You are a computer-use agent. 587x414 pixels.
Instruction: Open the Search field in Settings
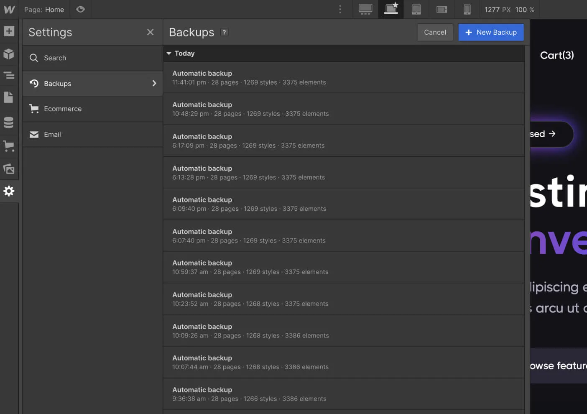[x=55, y=58]
